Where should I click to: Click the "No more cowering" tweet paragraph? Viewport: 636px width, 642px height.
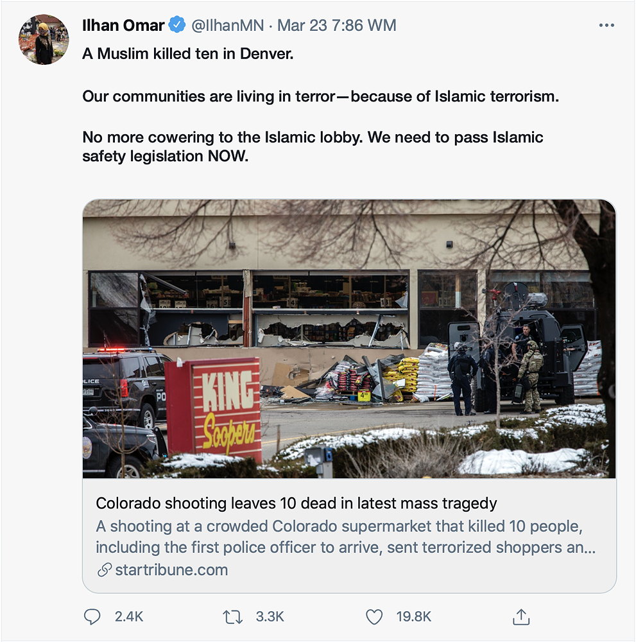click(313, 146)
